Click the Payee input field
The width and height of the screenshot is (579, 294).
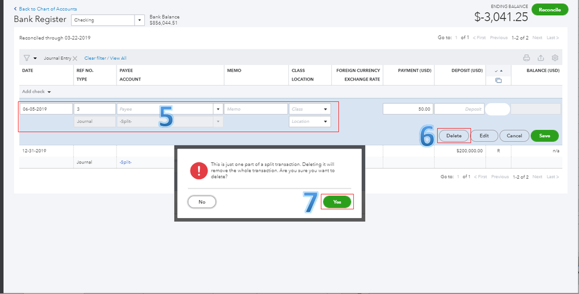(165, 109)
